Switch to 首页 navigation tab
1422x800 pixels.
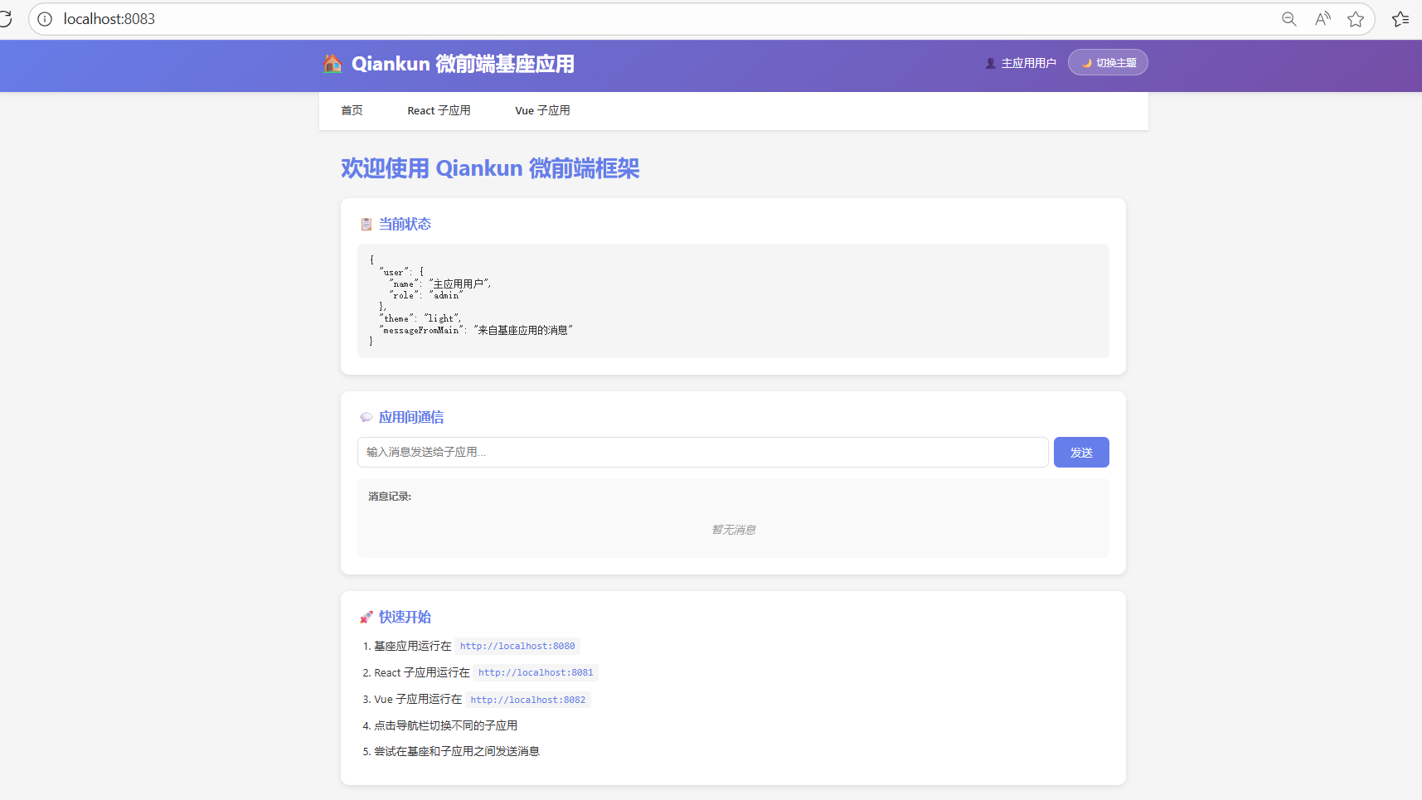tap(352, 110)
